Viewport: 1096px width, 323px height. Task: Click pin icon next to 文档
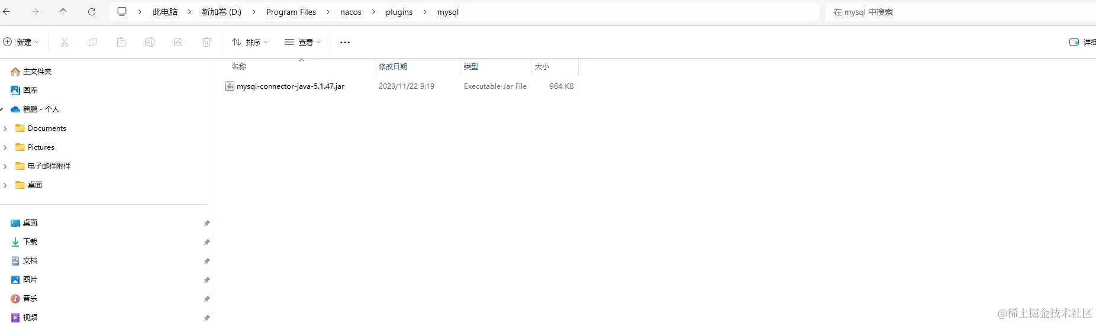coord(207,261)
